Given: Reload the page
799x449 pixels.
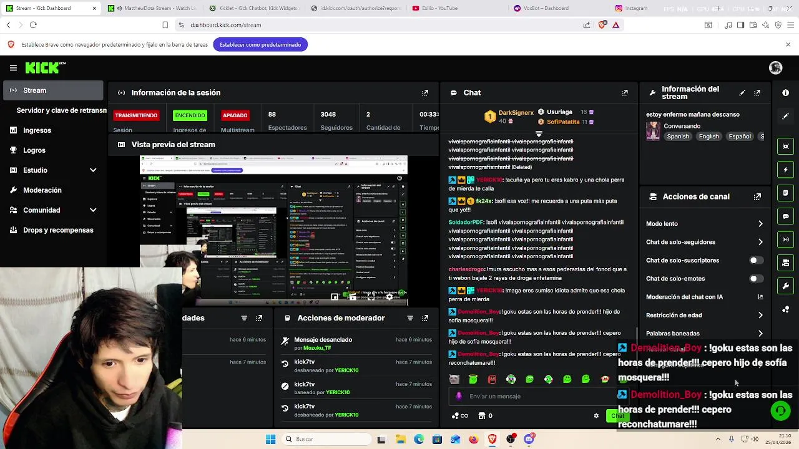Looking at the screenshot, I should [x=33, y=25].
